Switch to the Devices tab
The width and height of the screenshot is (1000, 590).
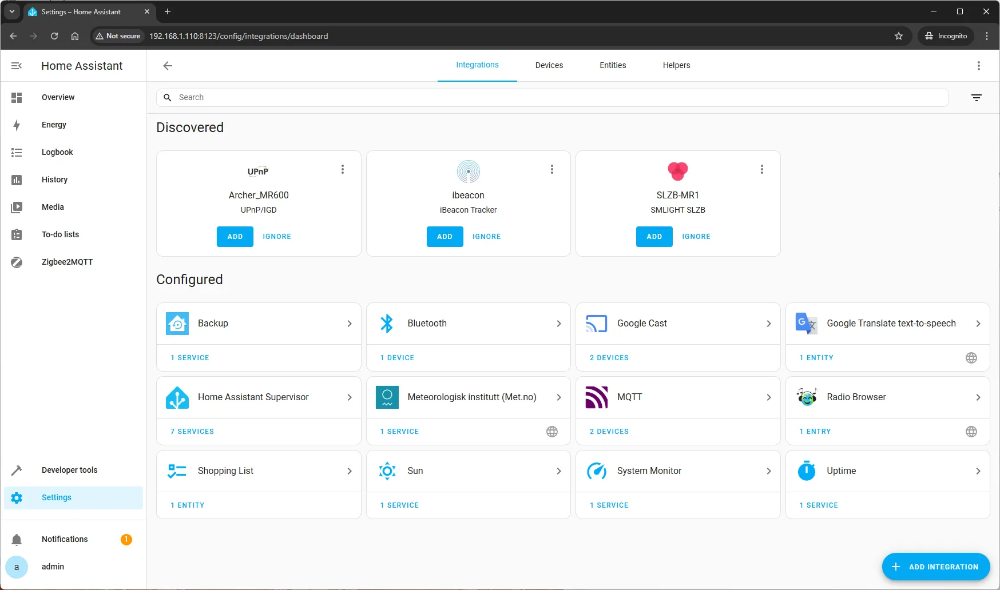549,65
